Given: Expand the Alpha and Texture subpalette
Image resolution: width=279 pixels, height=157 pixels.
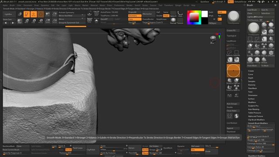Looking at the screenshot, I should (255, 116).
